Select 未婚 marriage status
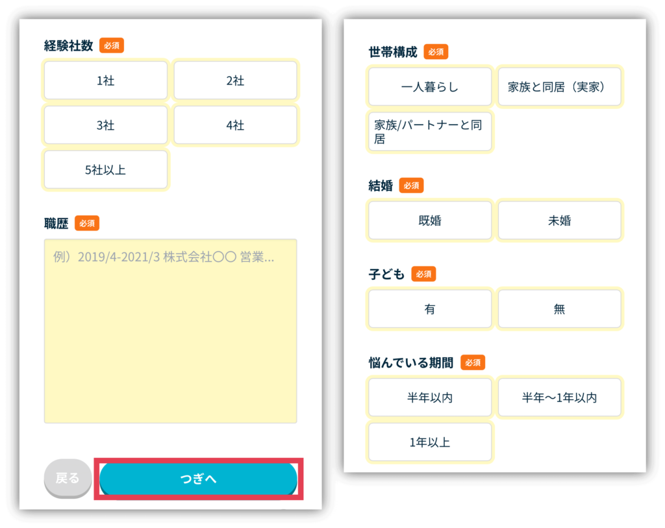 (559, 220)
